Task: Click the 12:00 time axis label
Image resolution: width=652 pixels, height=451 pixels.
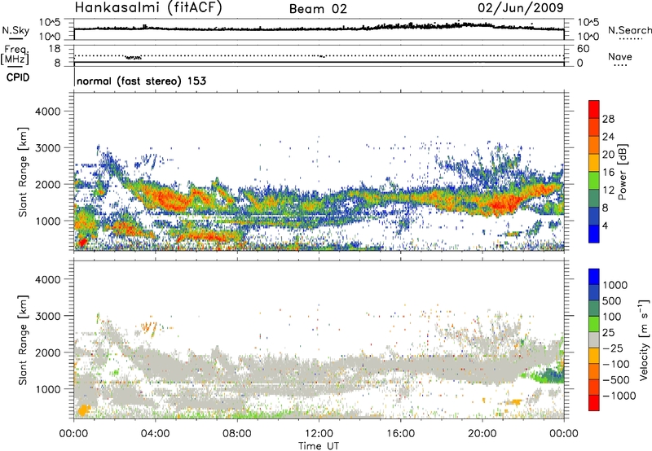Action: click(x=319, y=434)
